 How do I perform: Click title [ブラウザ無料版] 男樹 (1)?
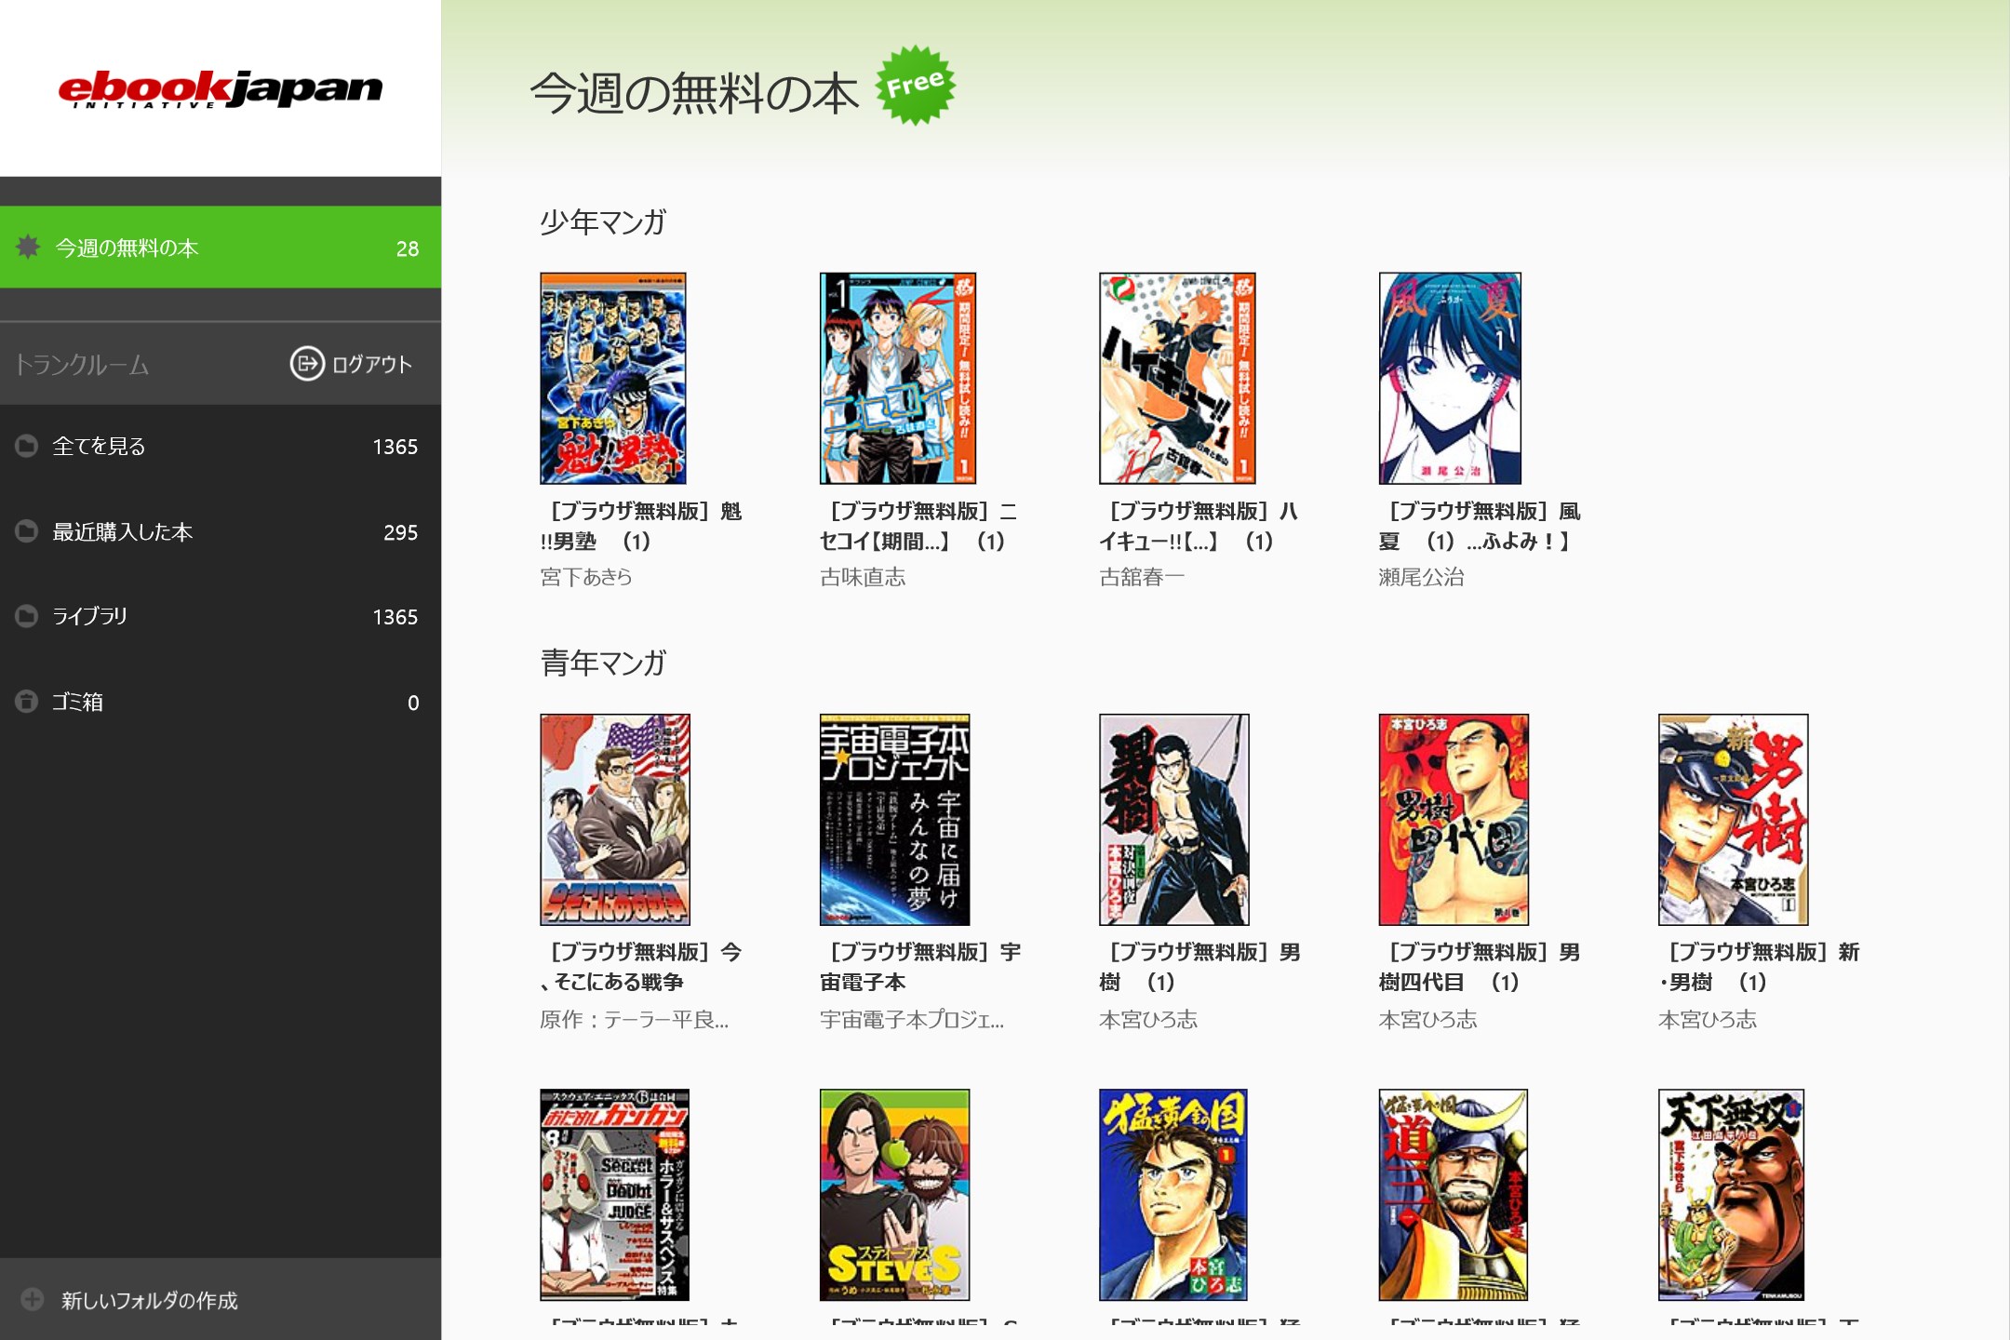(x=1200, y=967)
